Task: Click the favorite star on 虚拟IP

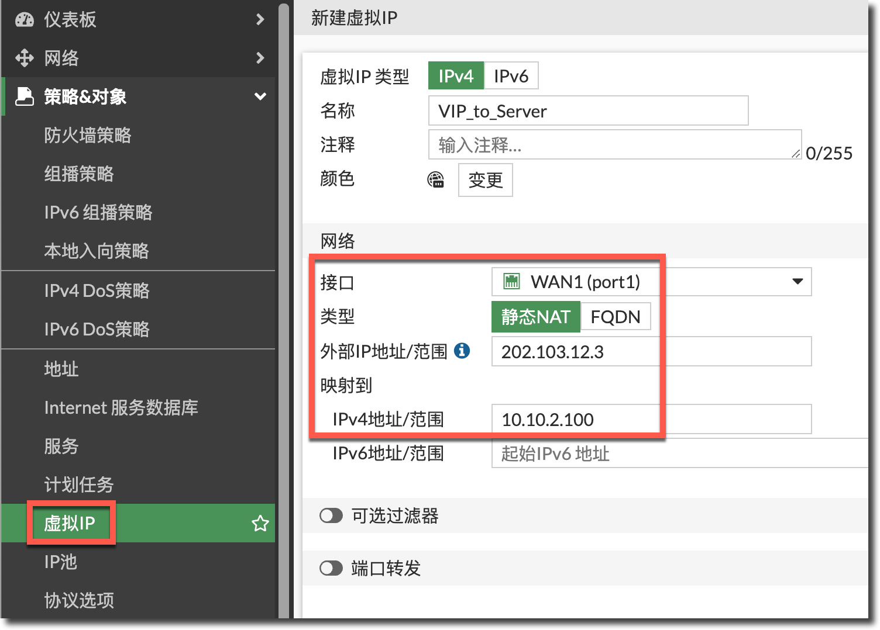Action: (x=260, y=523)
